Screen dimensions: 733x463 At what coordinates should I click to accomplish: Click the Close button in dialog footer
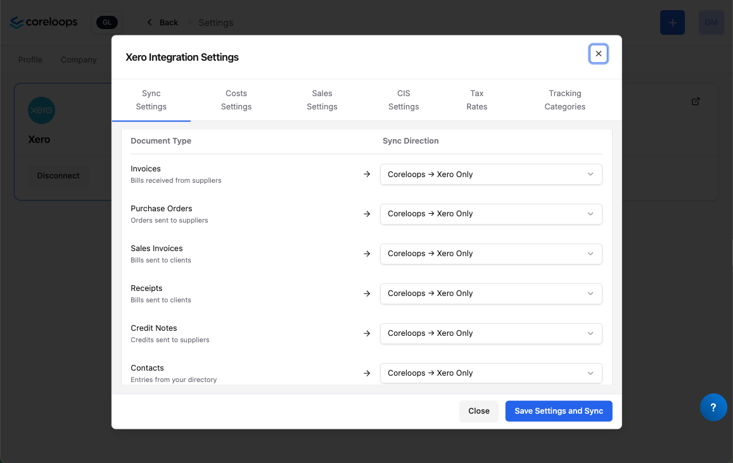point(479,411)
